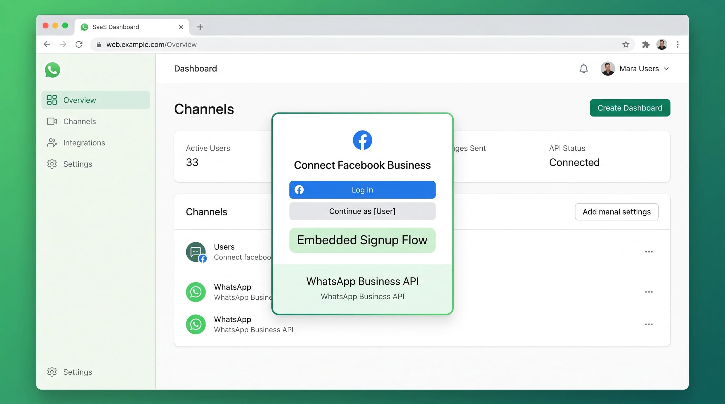This screenshot has height=404, width=725.
Task: Click the Facebook Log in button
Action: [x=362, y=190]
